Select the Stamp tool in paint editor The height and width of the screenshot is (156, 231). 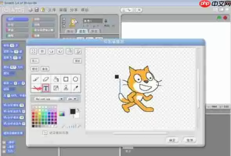(66, 88)
